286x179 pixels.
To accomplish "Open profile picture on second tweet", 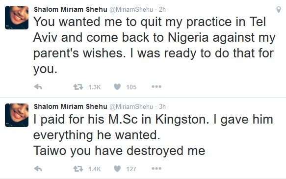I will coord(17,115).
